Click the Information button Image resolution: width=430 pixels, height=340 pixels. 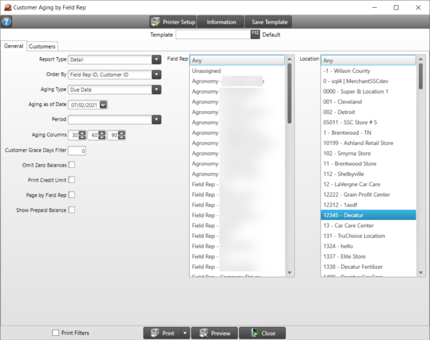coord(221,22)
